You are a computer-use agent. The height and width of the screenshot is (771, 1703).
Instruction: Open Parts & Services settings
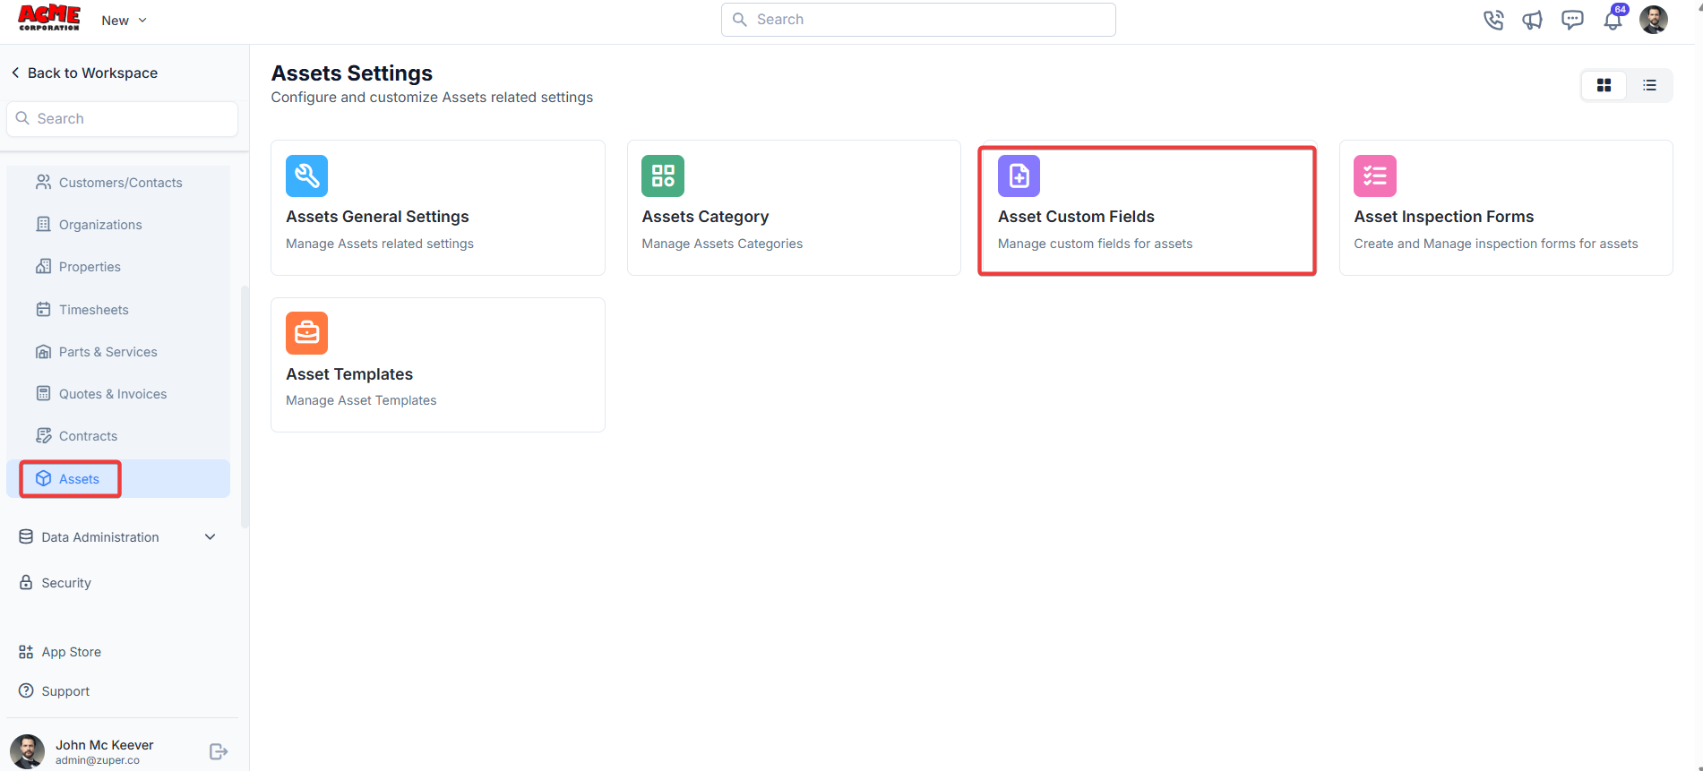[118, 352]
